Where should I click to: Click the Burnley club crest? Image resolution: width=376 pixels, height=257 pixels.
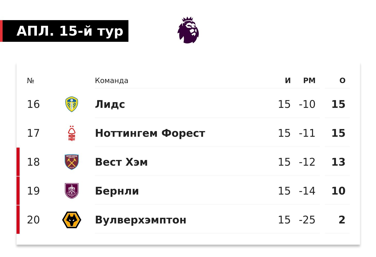[x=72, y=191]
